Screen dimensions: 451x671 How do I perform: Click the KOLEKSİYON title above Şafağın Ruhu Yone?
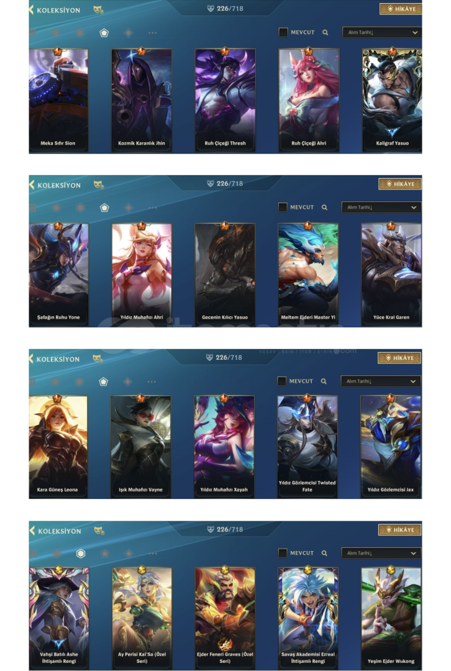coord(59,185)
